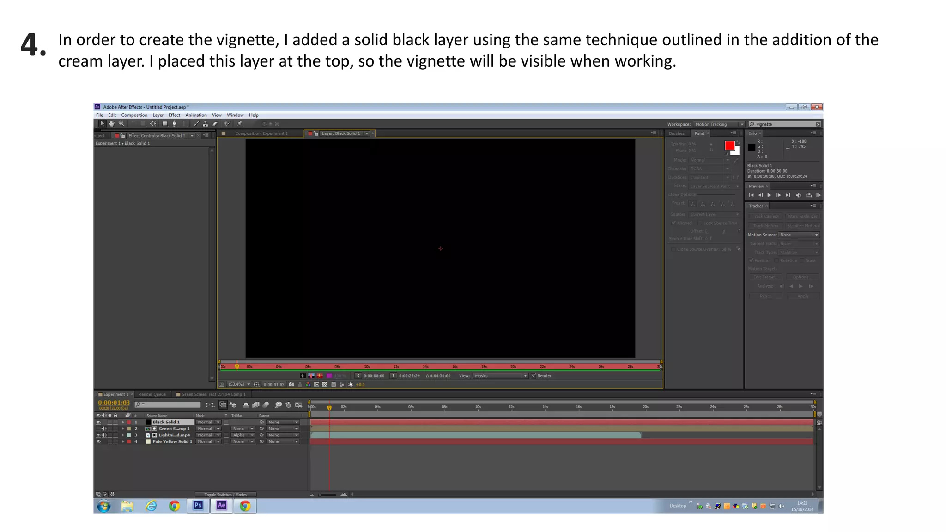Uncheck the Render checkbox
Image resolution: width=946 pixels, height=532 pixels.
[534, 375]
